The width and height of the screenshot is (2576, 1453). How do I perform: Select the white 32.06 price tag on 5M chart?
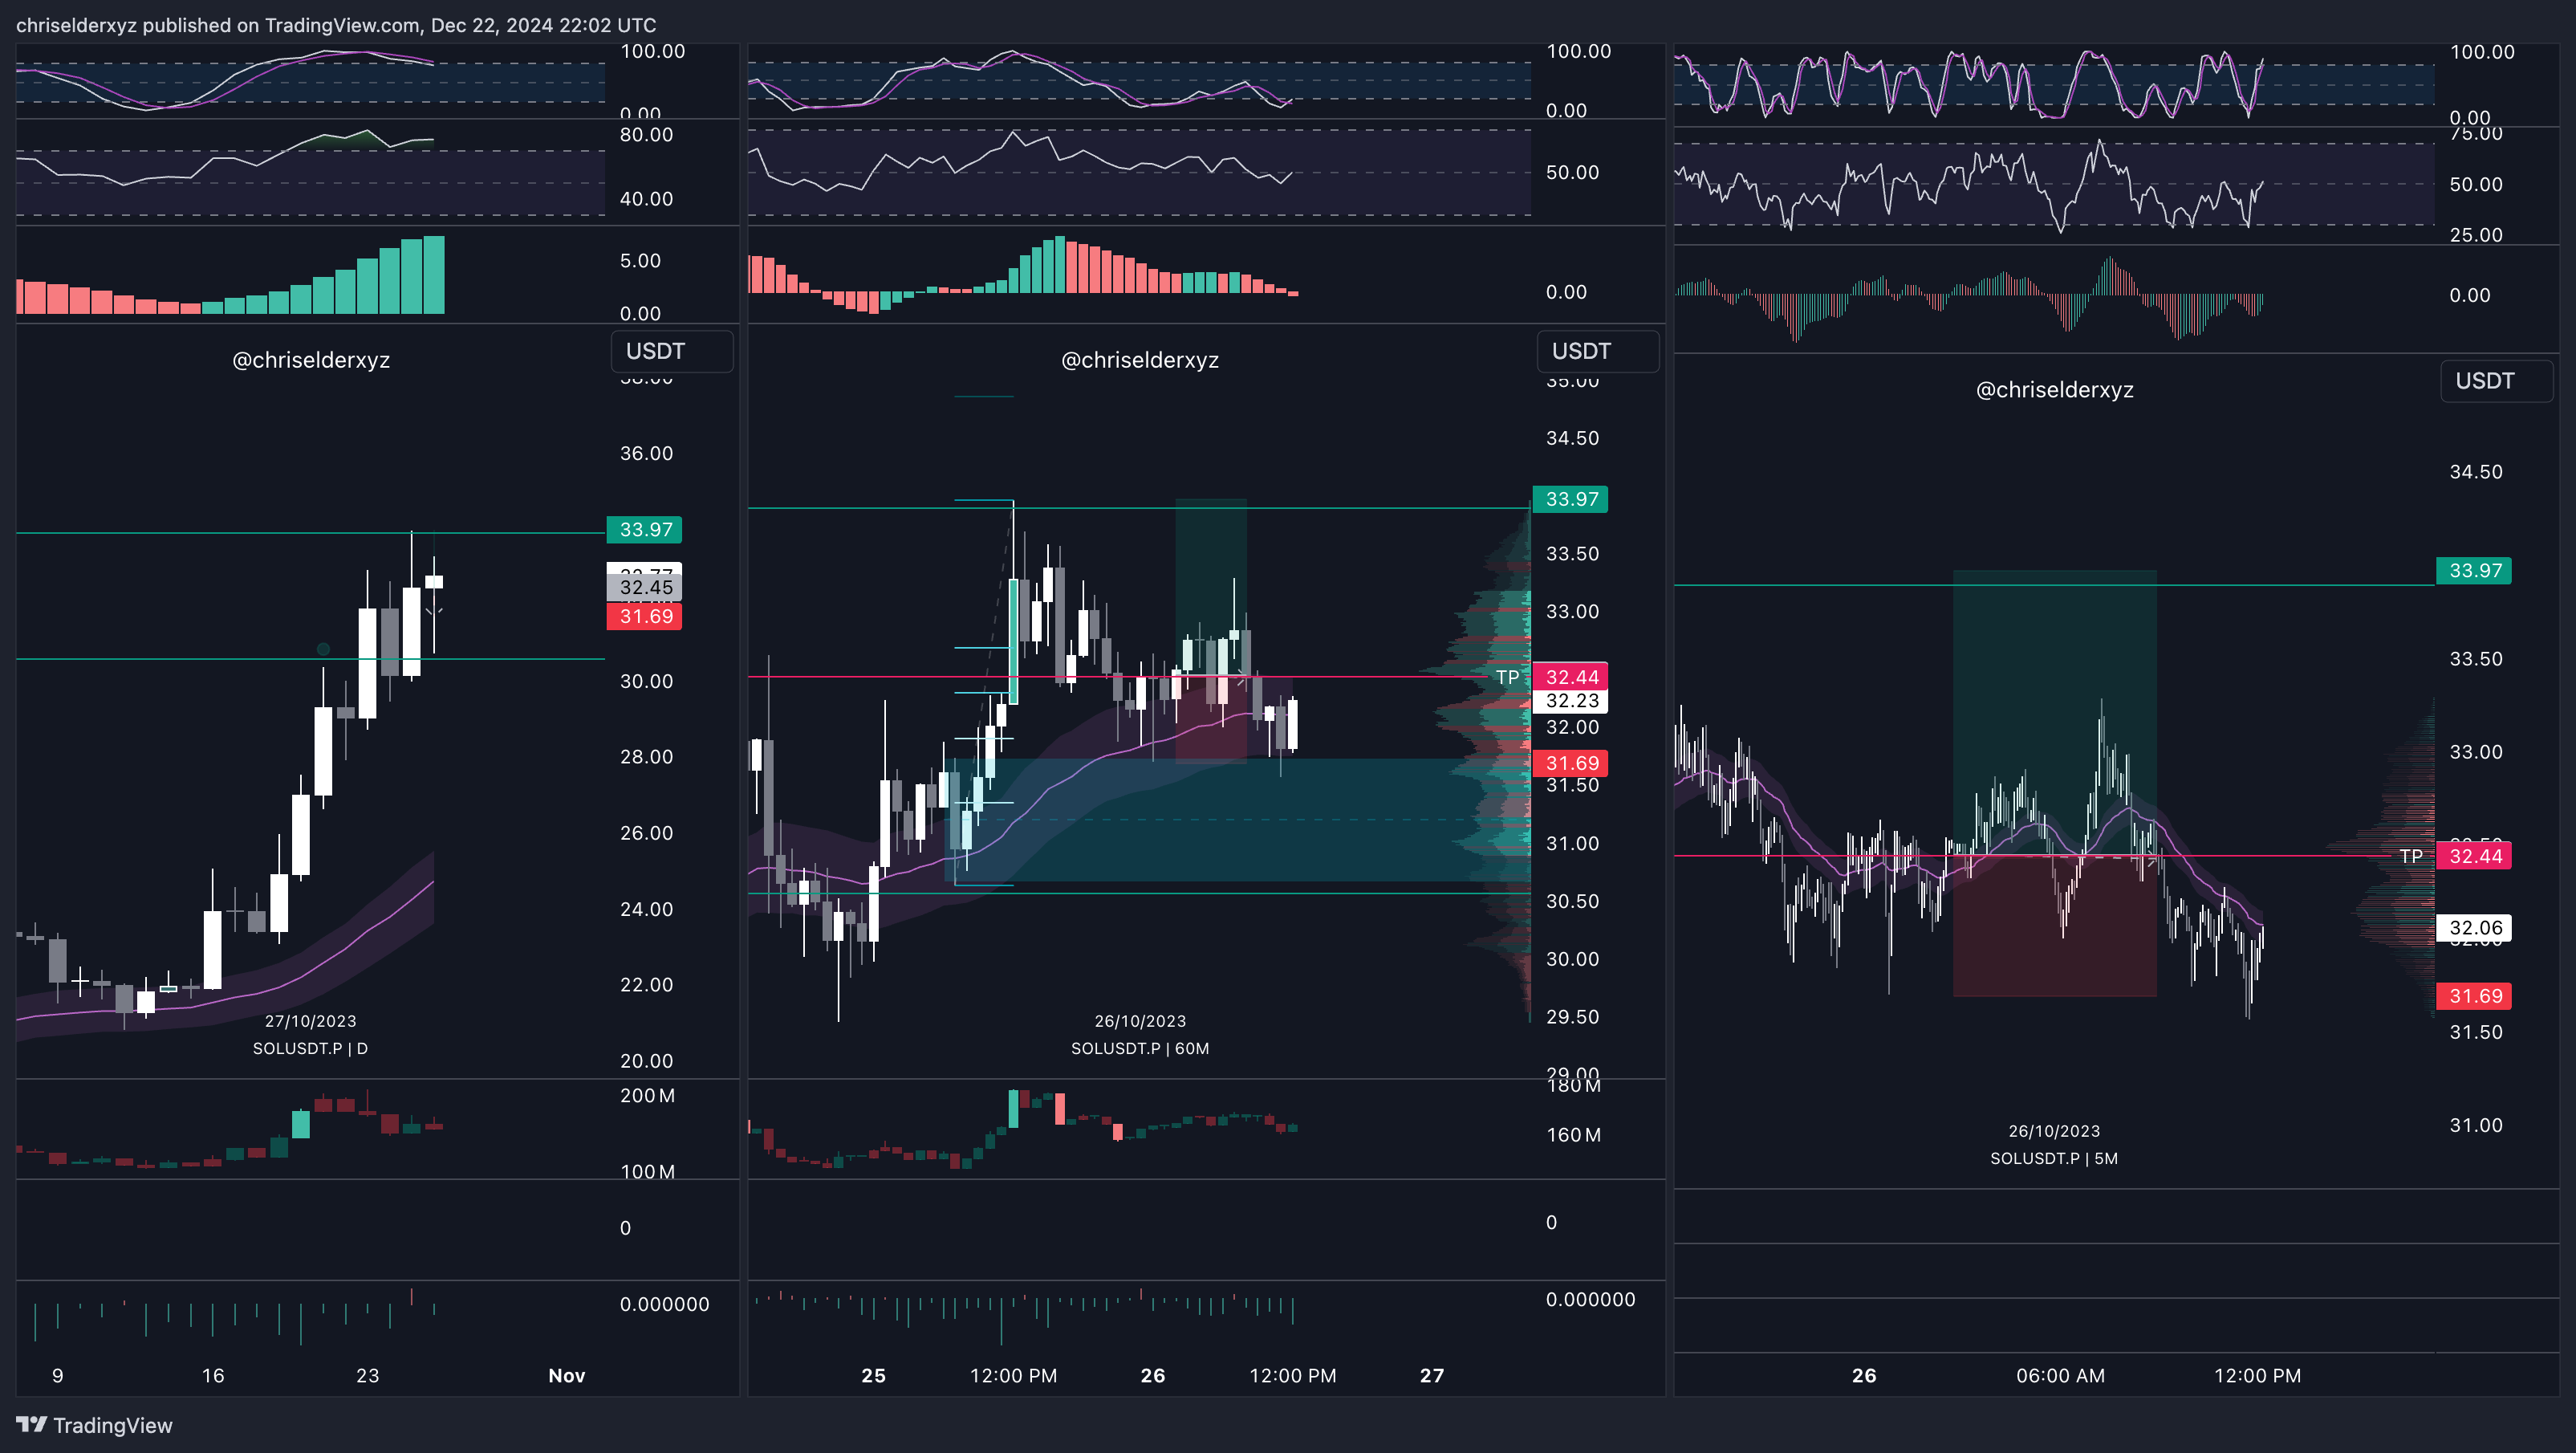2475,927
